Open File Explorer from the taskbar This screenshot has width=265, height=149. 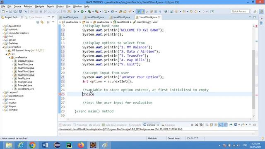click(x=9, y=145)
